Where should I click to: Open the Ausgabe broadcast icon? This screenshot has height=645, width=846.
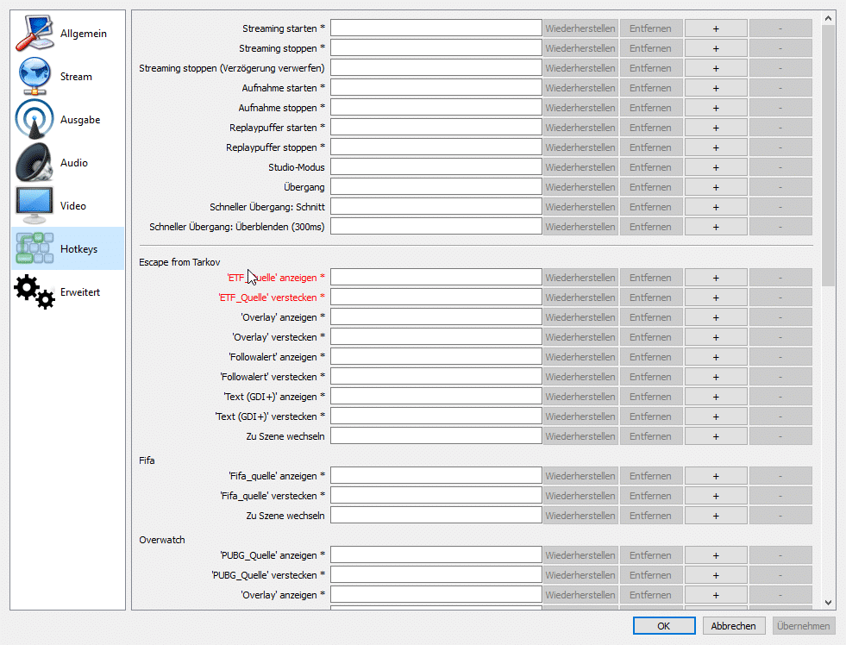point(34,120)
